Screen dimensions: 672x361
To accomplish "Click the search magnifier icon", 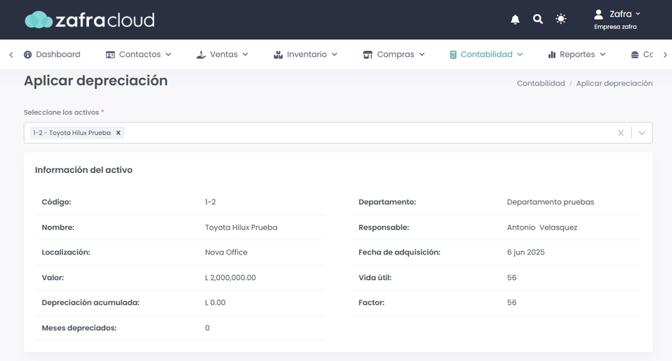I will 538,20.
